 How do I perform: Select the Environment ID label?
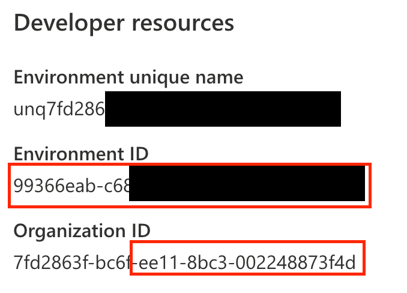point(81,154)
